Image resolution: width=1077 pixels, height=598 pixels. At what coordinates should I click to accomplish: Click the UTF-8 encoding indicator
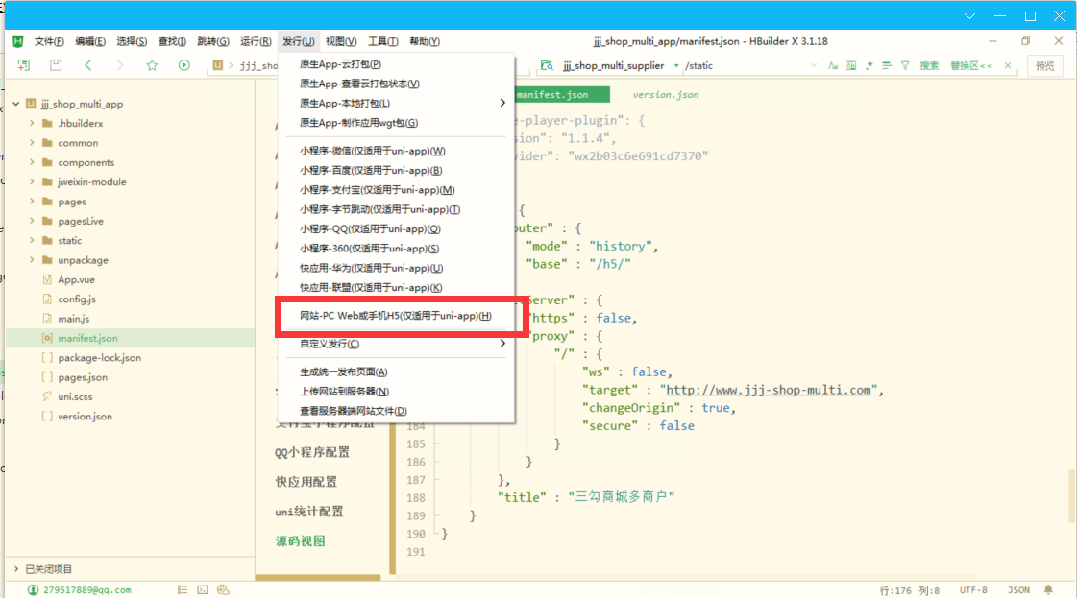pyautogui.click(x=973, y=589)
